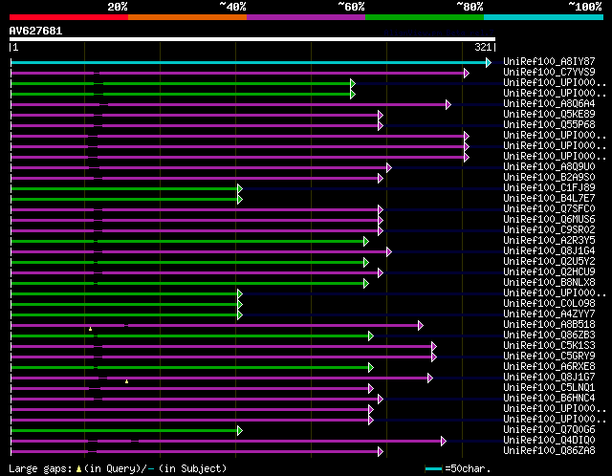Screen dimensions: 612x476
Task: Click the purple arrowhead of the UniRef100_A8B518 hit
Action: tap(421, 325)
